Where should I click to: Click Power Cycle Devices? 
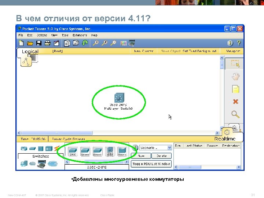click(x=68, y=139)
